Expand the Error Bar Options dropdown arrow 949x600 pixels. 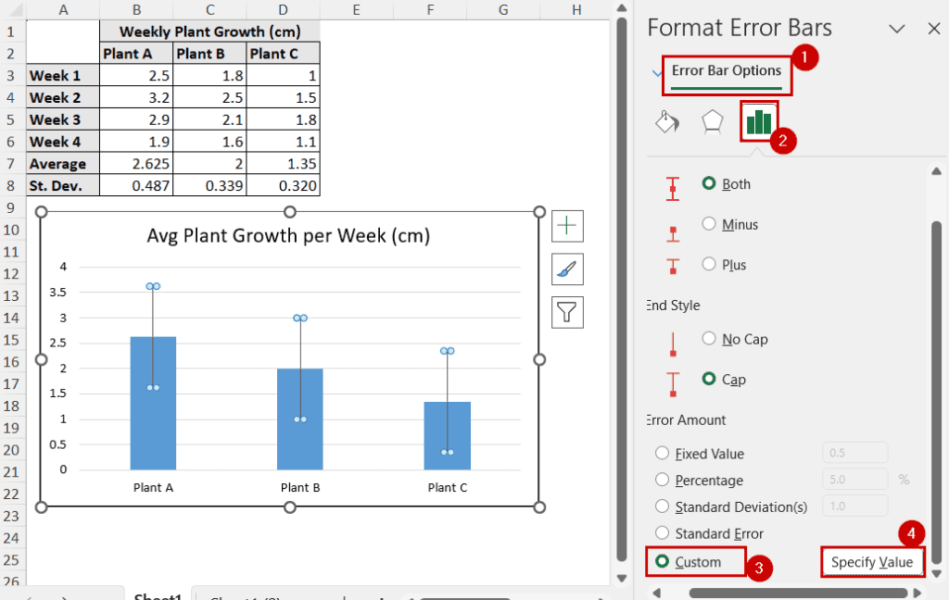click(656, 72)
